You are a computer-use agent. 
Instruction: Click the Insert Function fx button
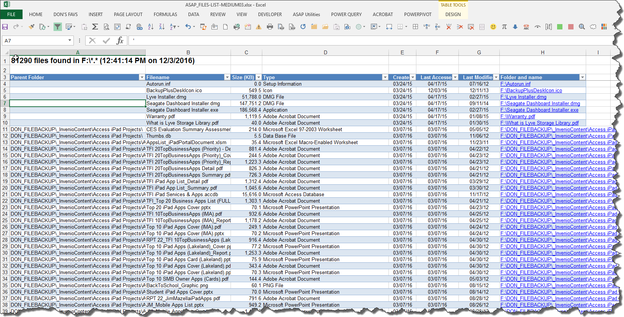coord(120,41)
